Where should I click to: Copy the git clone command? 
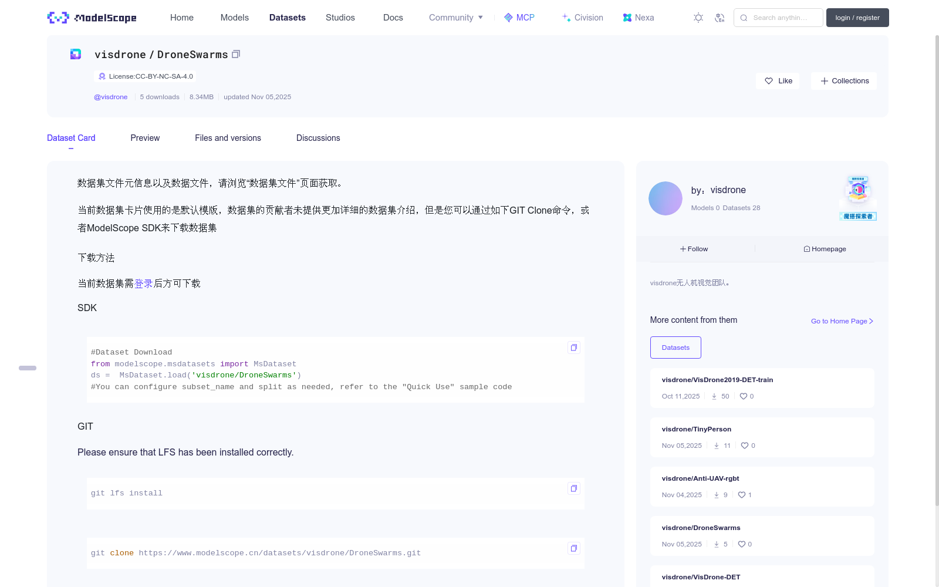click(574, 548)
